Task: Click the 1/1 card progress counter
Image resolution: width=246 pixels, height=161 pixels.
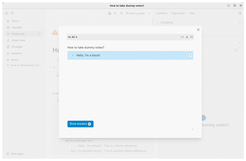Action: pos(182,37)
